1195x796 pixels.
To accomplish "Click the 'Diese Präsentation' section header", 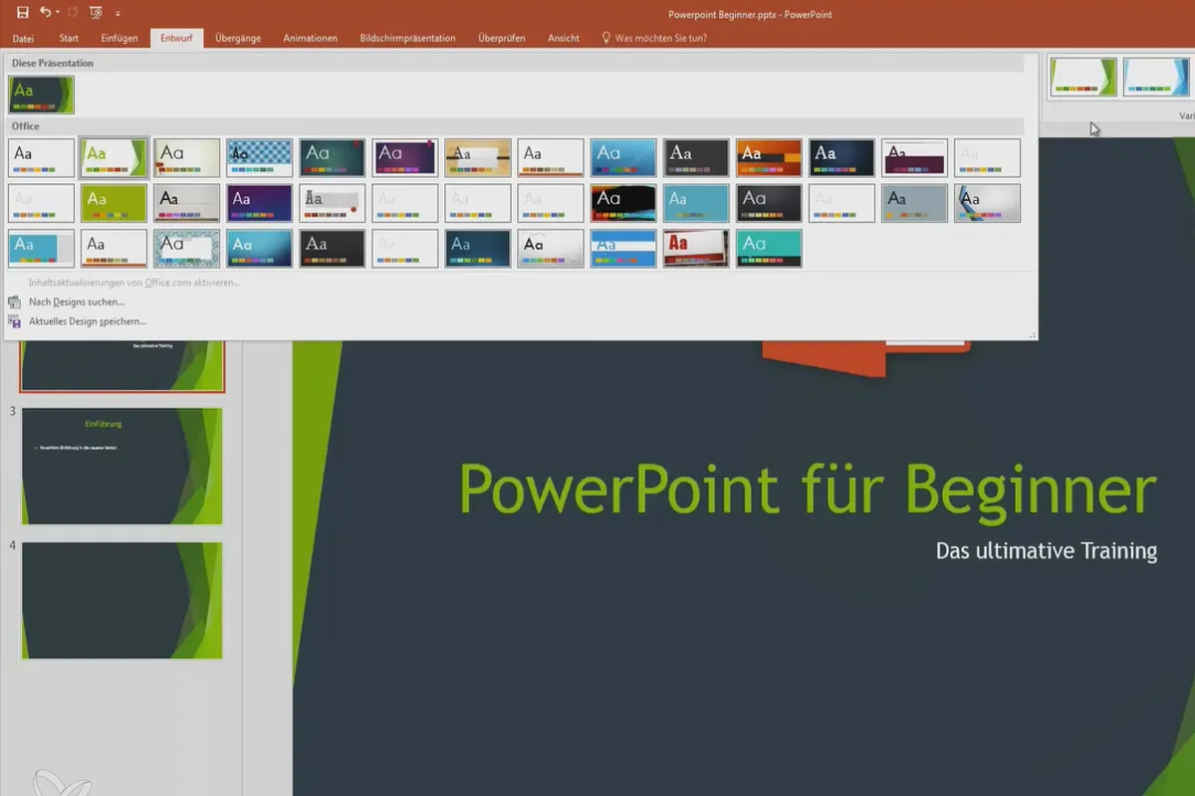I will click(x=53, y=63).
